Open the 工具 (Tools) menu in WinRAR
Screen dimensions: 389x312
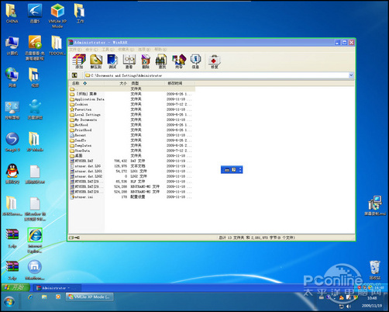pyautogui.click(x=108, y=49)
